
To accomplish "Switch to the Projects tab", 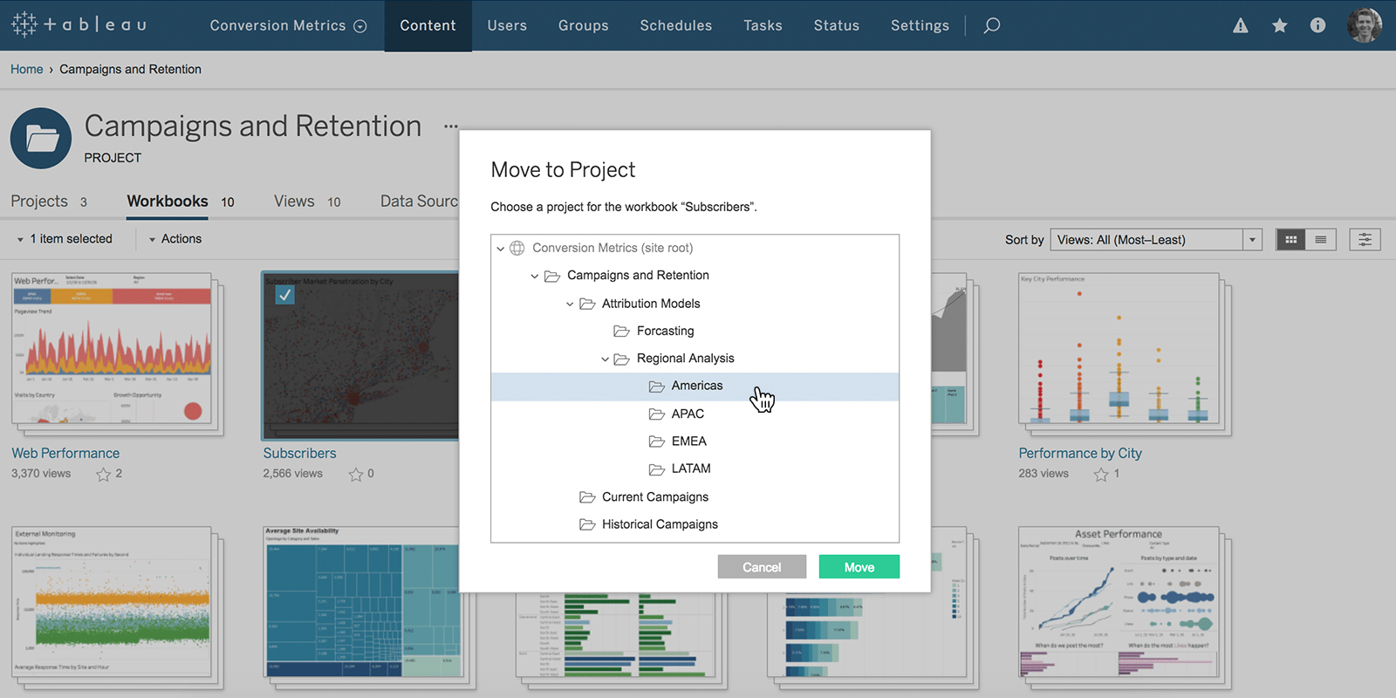I will (49, 202).
